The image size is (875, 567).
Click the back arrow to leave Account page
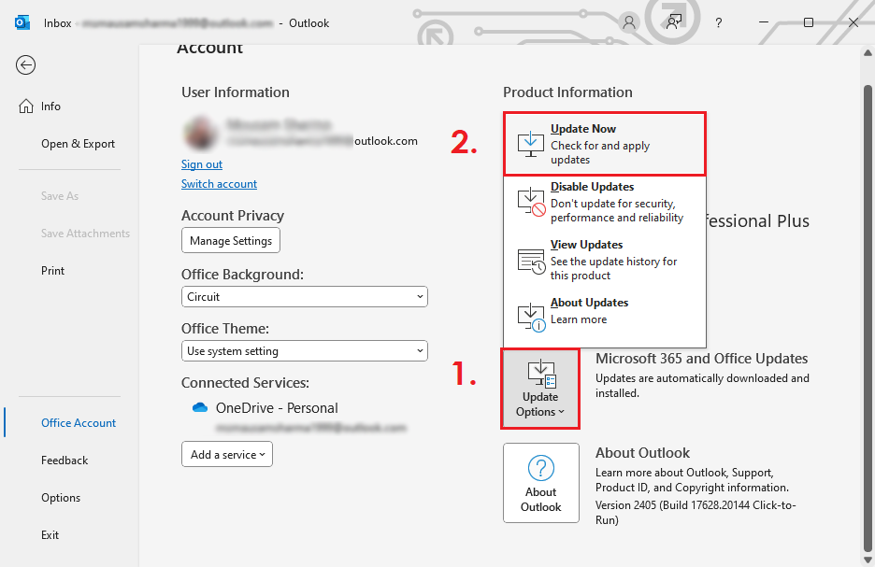(x=25, y=64)
